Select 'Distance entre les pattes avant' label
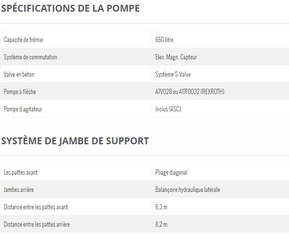Screen dimensions: 289x234 (x=36, y=207)
